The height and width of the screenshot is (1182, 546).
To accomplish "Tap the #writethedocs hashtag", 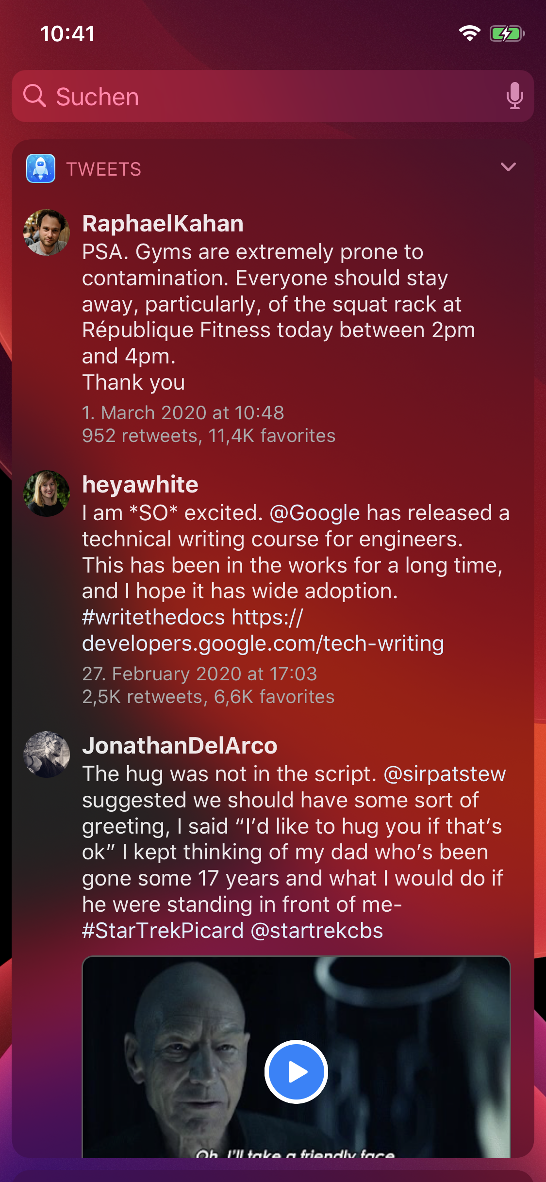I will click(153, 617).
